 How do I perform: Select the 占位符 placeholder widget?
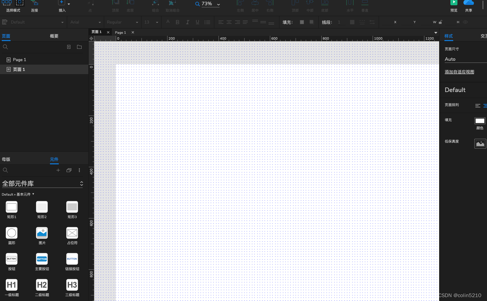pos(72,236)
